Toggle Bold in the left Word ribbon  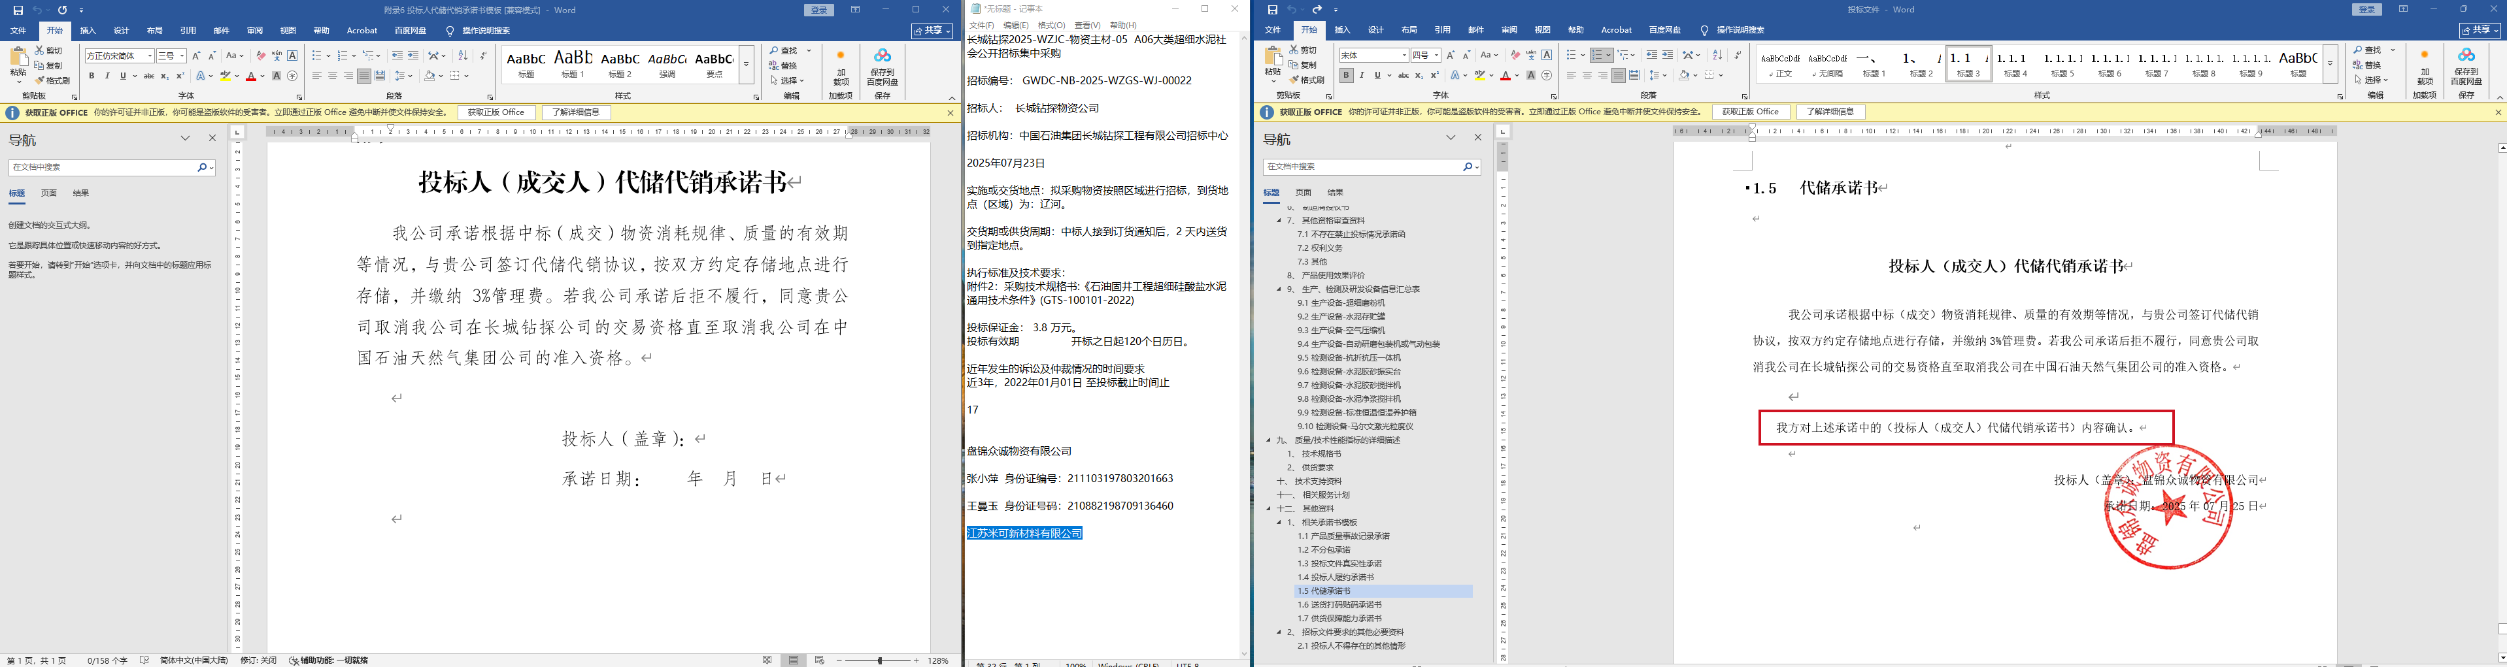(x=92, y=76)
